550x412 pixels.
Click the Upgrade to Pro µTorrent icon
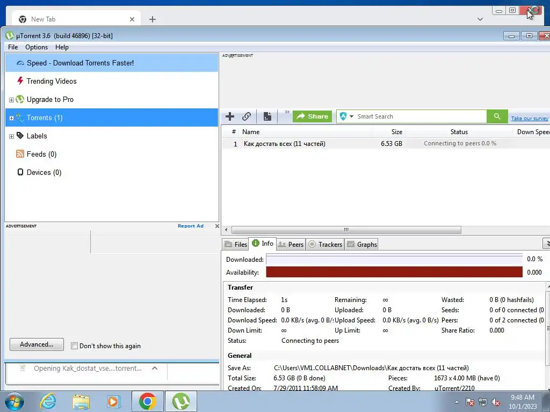[20, 99]
